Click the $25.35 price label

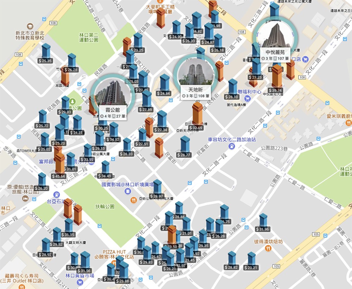(45, 61)
